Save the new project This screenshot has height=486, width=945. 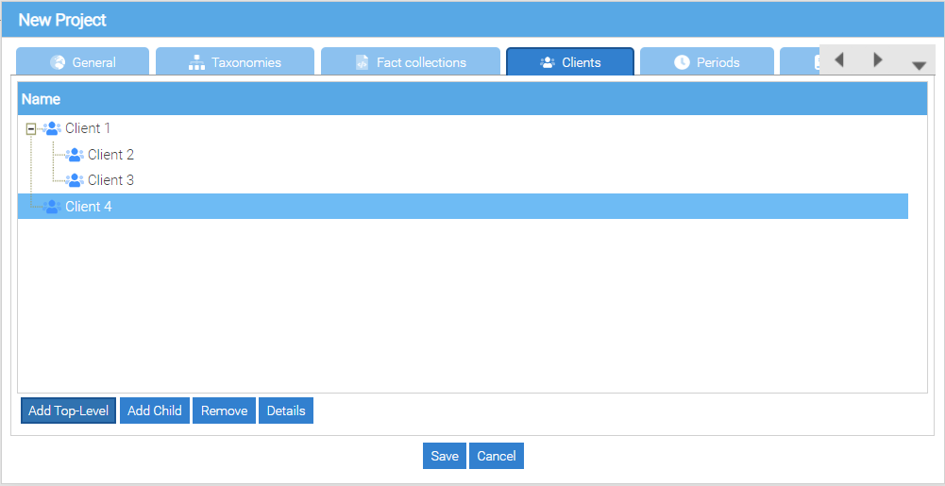click(444, 456)
